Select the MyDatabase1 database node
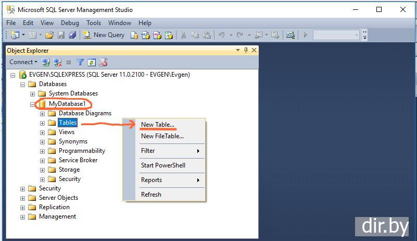The width and height of the screenshot is (417, 241). click(67, 104)
